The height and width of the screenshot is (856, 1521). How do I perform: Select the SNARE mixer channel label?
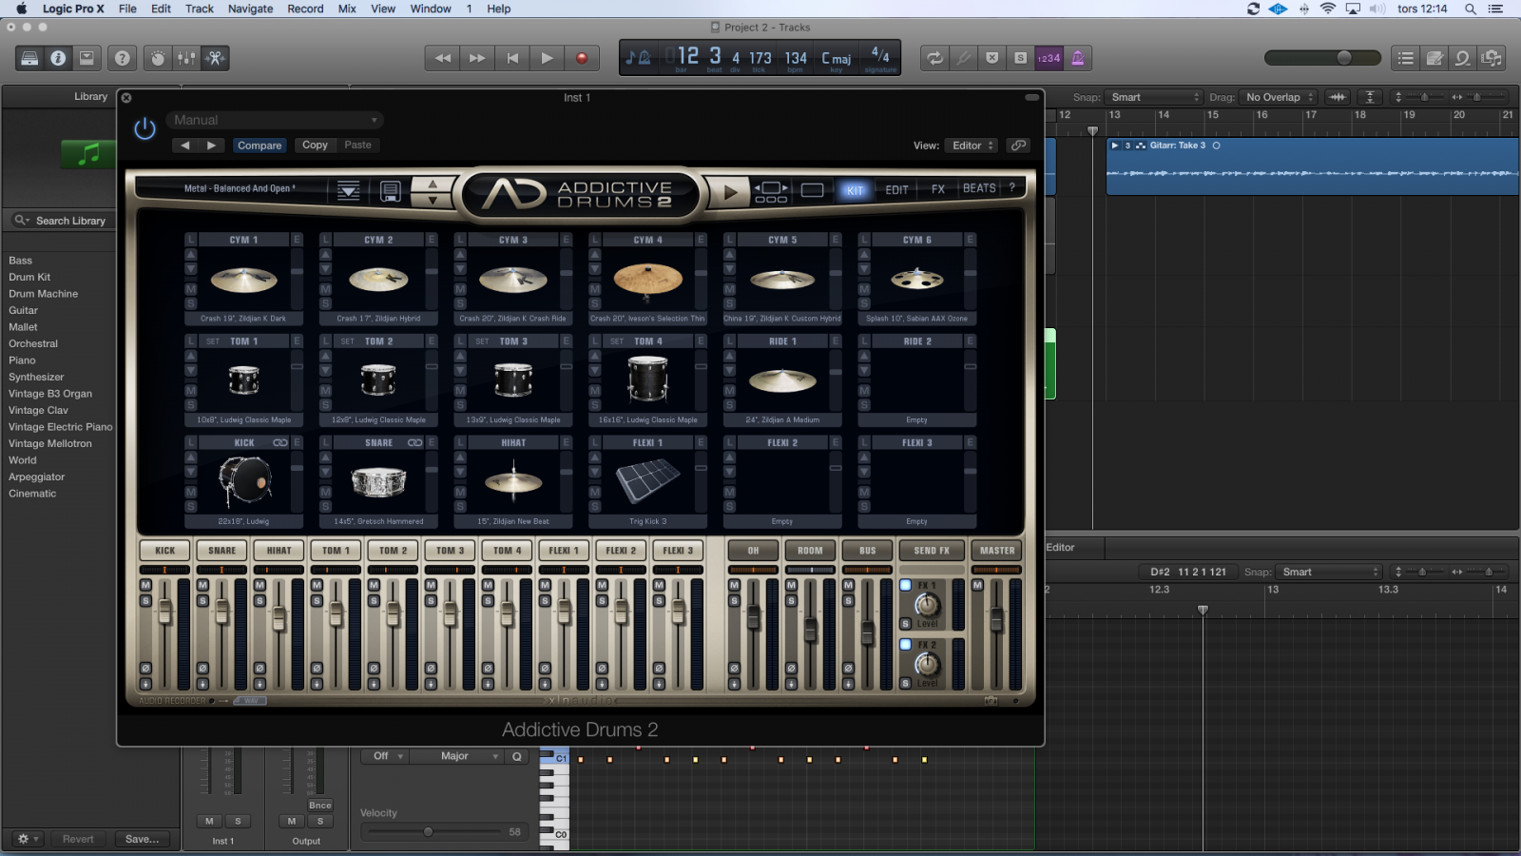221,551
